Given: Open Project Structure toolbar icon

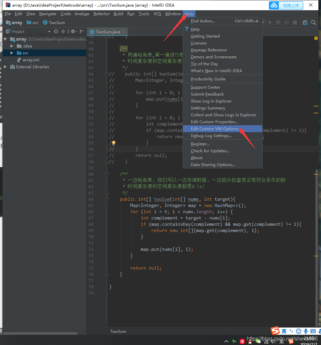Looking at the screenshot, I should coord(305,22).
